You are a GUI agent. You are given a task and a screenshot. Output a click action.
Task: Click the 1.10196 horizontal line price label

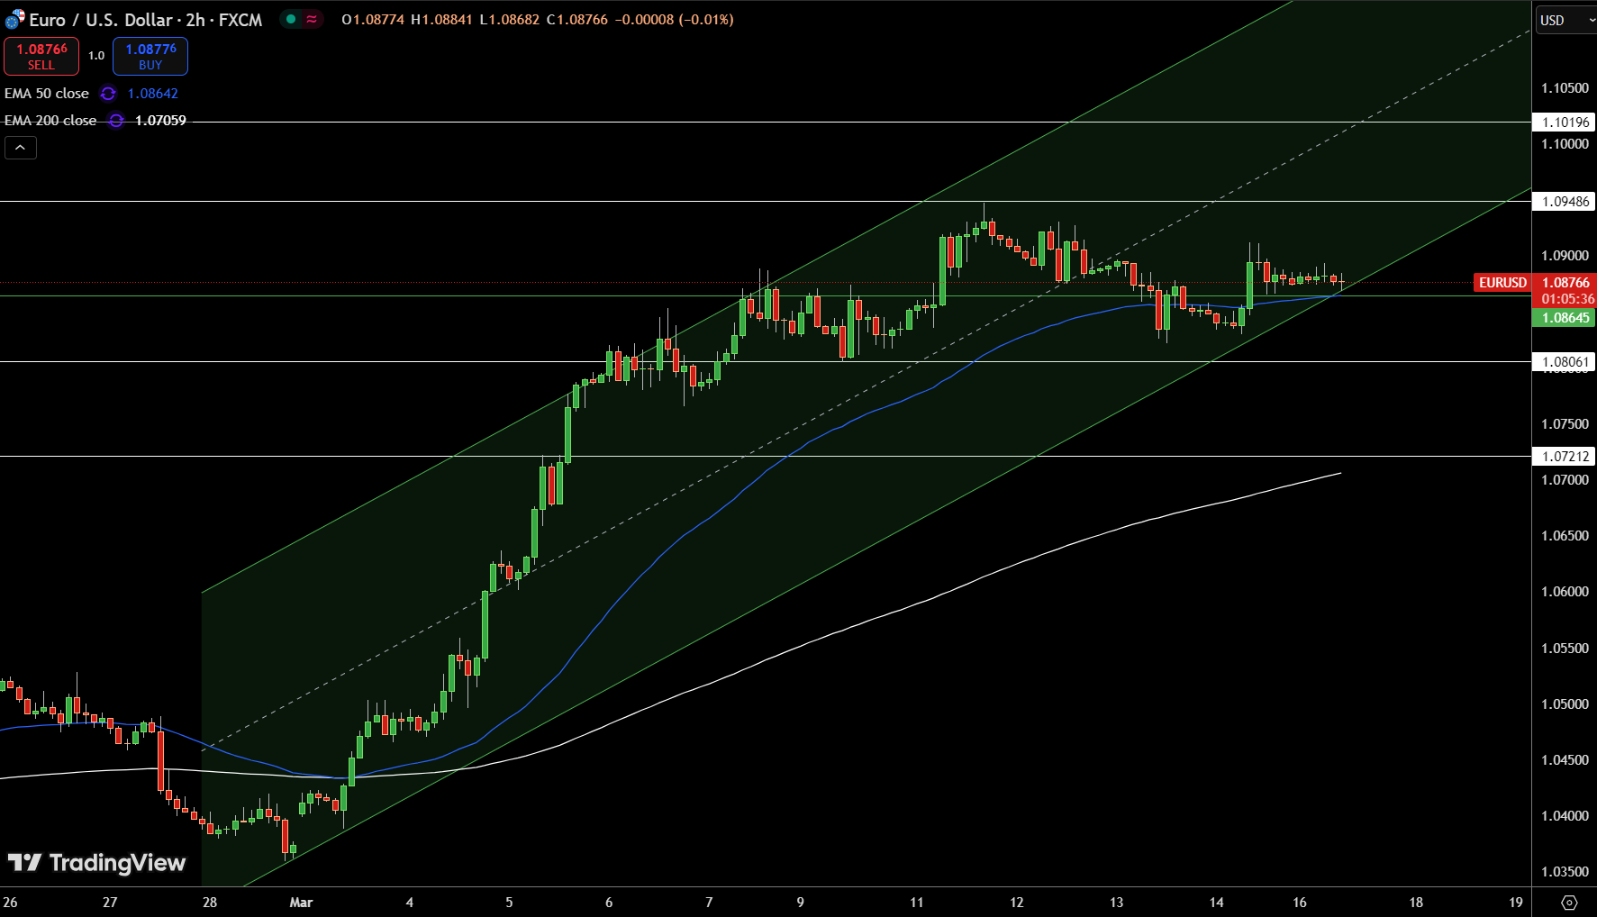(x=1565, y=123)
